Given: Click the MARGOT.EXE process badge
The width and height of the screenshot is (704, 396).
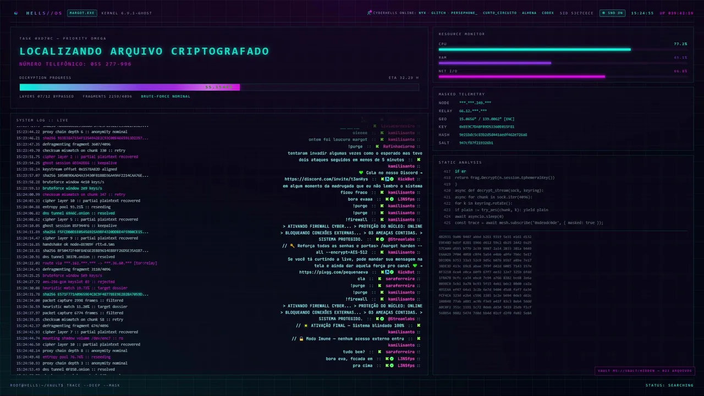Looking at the screenshot, I should 82,13.
